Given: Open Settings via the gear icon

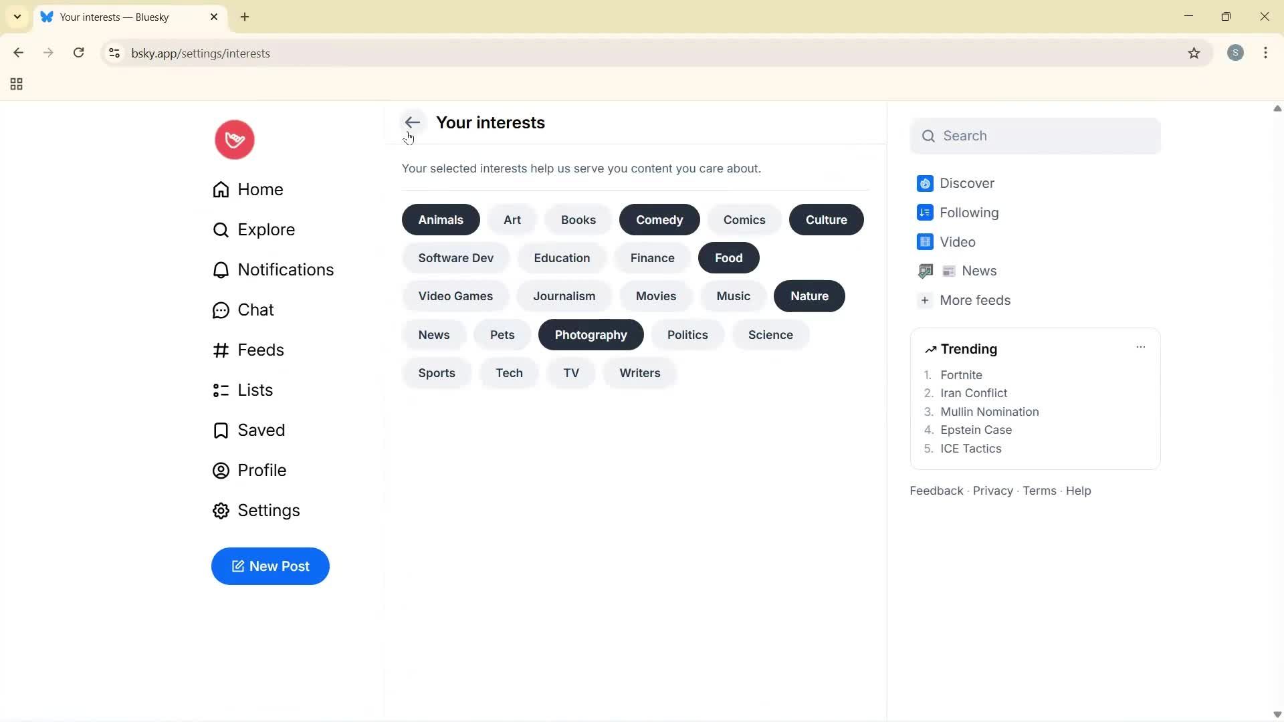Looking at the screenshot, I should click(221, 510).
